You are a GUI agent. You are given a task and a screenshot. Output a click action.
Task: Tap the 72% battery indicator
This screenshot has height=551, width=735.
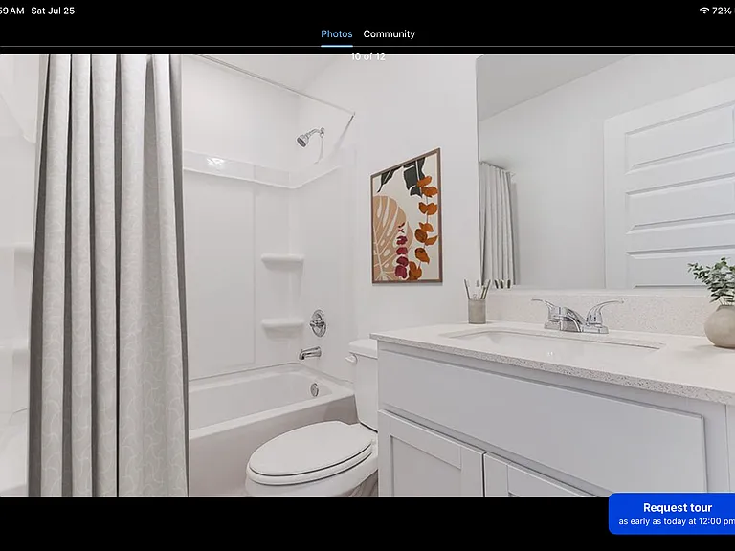click(722, 11)
